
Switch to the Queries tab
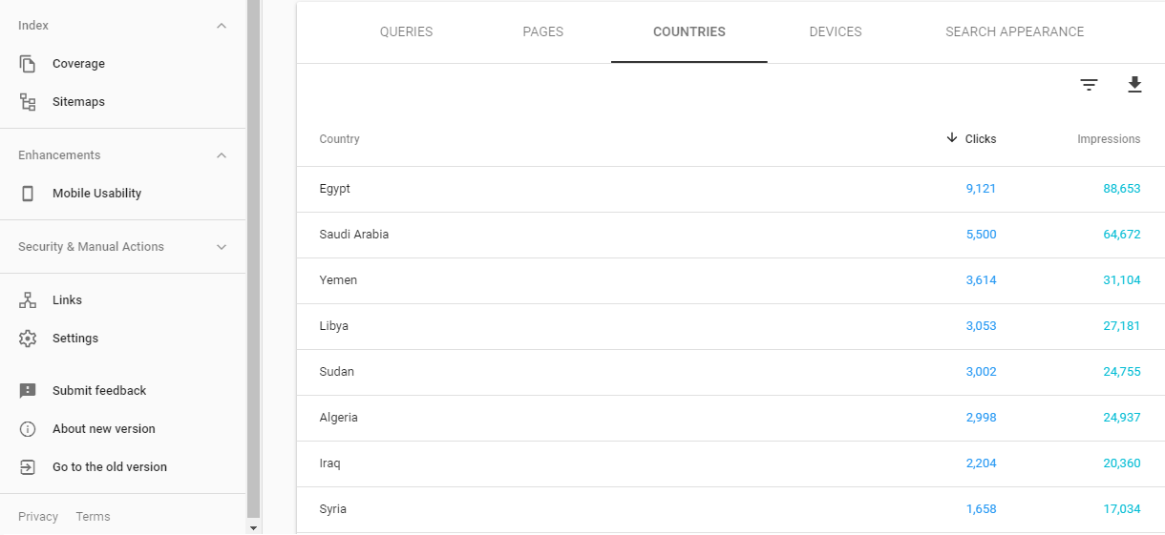(406, 31)
